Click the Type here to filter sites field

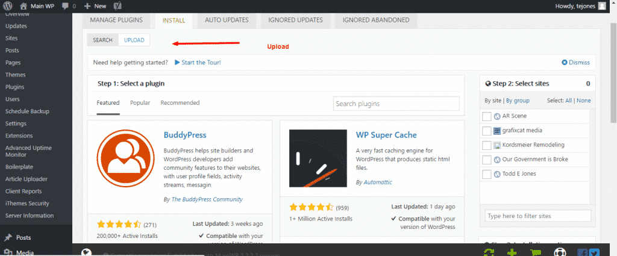pos(537,216)
